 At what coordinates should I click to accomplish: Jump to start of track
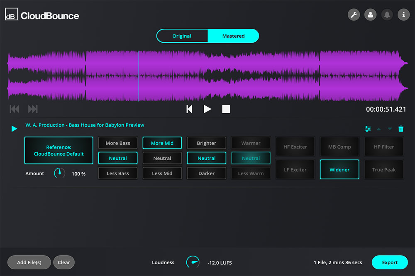189,109
